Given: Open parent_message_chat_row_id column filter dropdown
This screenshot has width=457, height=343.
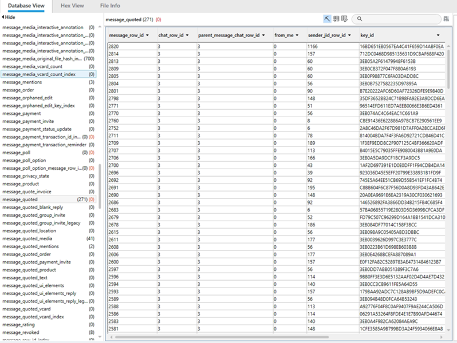Looking at the screenshot, I should pos(263,35).
